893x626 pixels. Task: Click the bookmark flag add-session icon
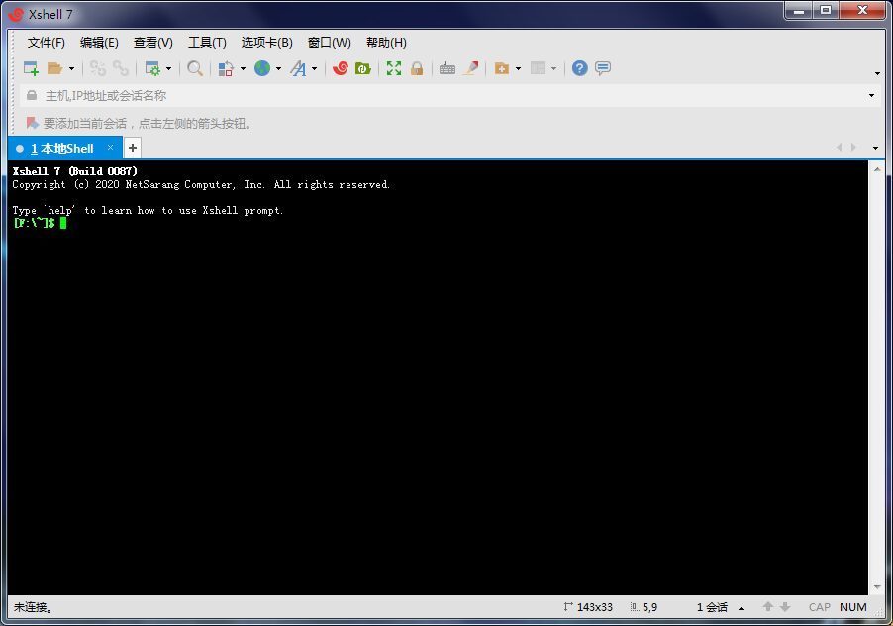coord(33,123)
